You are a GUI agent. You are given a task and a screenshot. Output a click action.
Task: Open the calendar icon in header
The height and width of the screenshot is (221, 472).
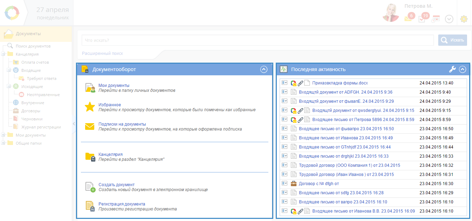coord(436,19)
